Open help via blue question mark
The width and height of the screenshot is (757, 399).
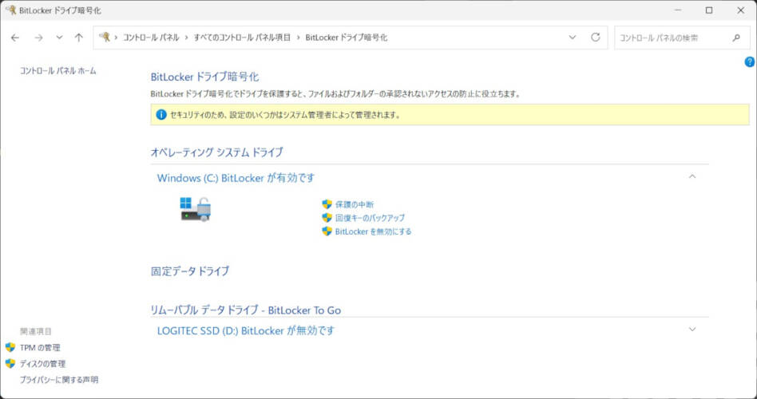pos(750,61)
